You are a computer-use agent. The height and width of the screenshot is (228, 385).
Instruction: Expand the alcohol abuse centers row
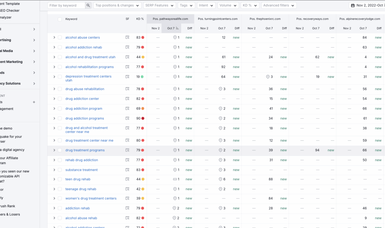[x=54, y=37]
